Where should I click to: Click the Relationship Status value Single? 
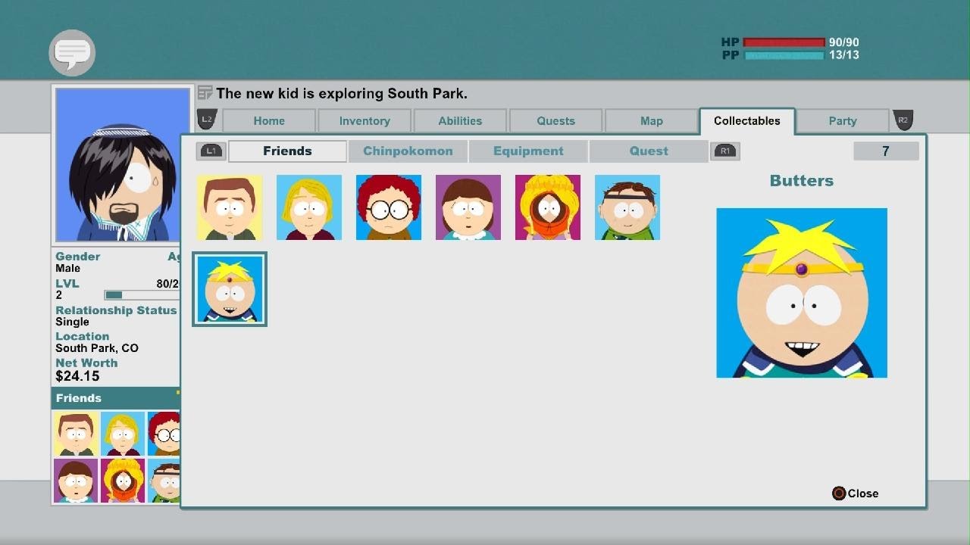tap(72, 322)
